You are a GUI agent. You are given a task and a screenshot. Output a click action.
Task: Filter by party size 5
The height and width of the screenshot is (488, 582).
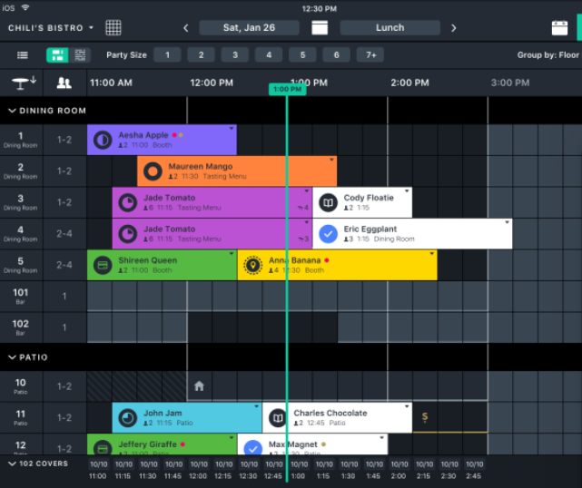302,55
